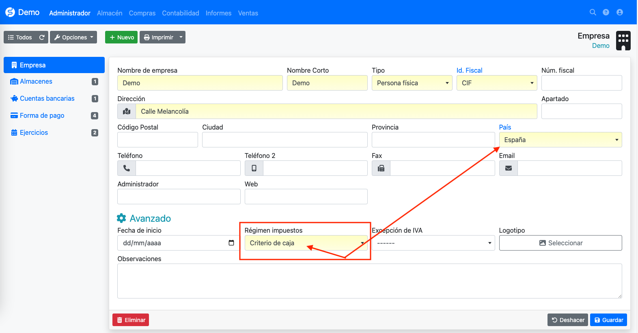Open the Contabilidad menu
638x333 pixels.
click(x=181, y=13)
